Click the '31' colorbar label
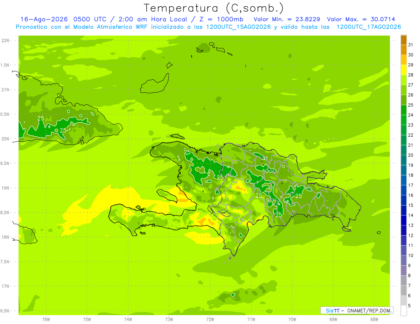This screenshot has width=420, height=324. point(411,45)
